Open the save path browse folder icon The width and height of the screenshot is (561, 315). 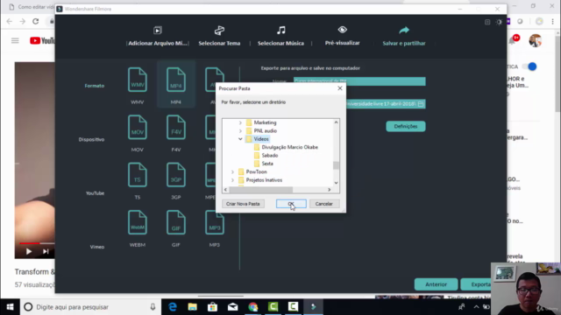pyautogui.click(x=421, y=104)
